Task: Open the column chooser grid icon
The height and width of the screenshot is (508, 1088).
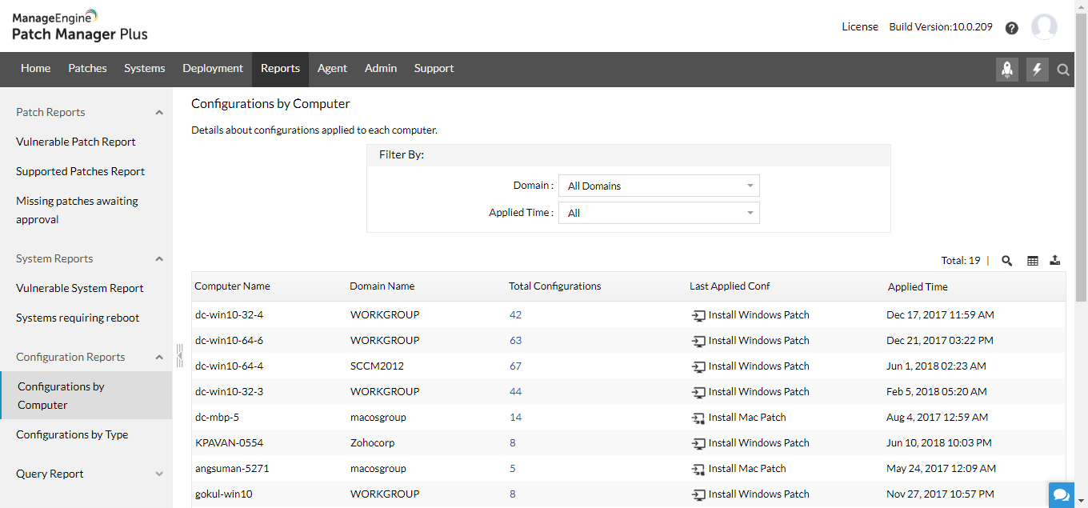Action: point(1033,260)
